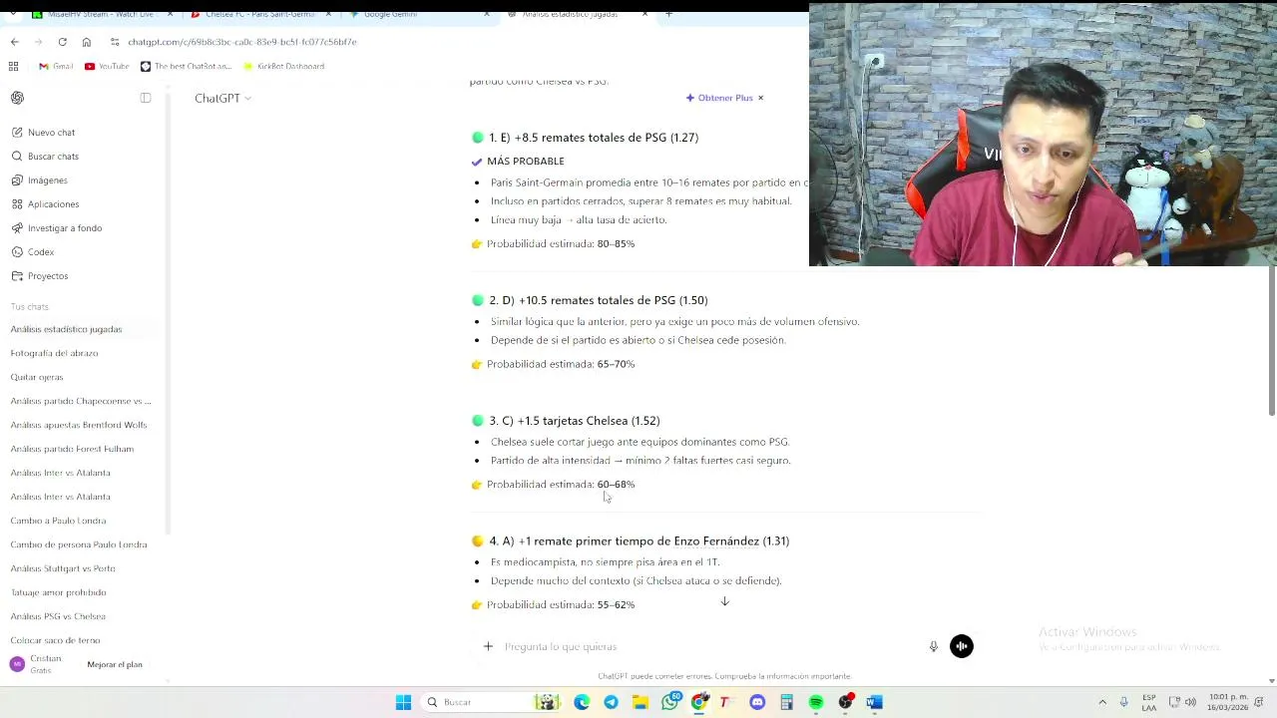Open The best ChatBot bookmark
The image size is (1277, 718).
pyautogui.click(x=186, y=66)
